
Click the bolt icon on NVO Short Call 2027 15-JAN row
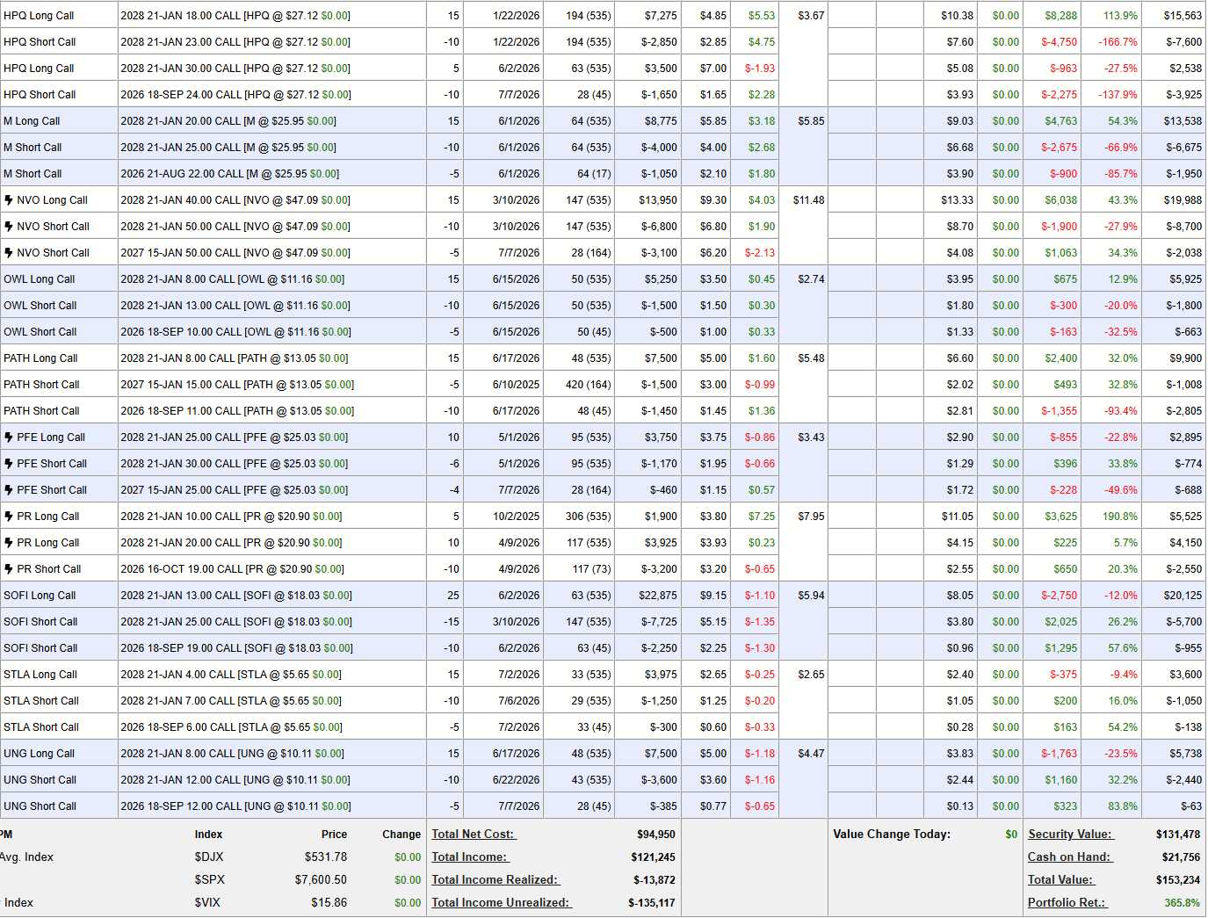(x=9, y=253)
